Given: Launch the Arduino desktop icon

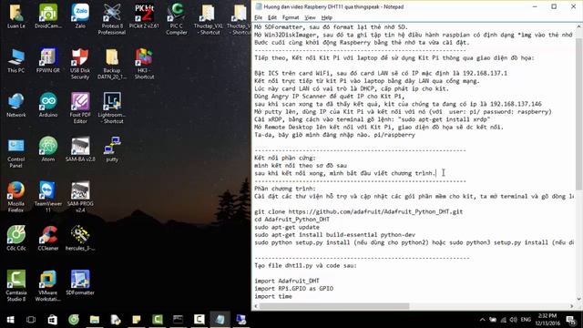Looking at the screenshot, I should [48, 106].
